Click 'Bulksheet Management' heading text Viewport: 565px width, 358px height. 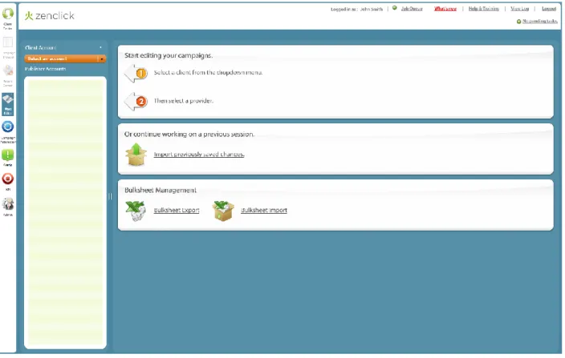pyautogui.click(x=161, y=190)
